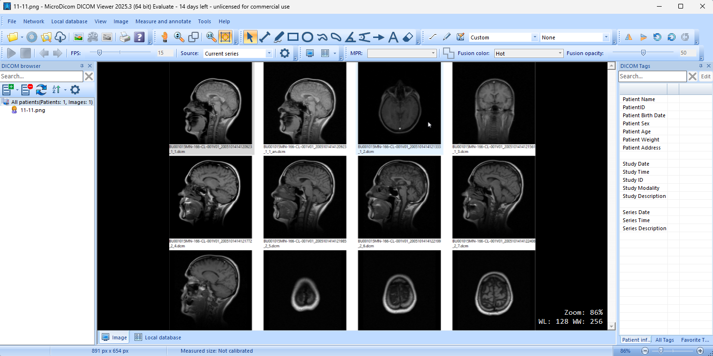Image resolution: width=713 pixels, height=356 pixels.
Task: Select the distance line measurement tool
Action: point(265,37)
